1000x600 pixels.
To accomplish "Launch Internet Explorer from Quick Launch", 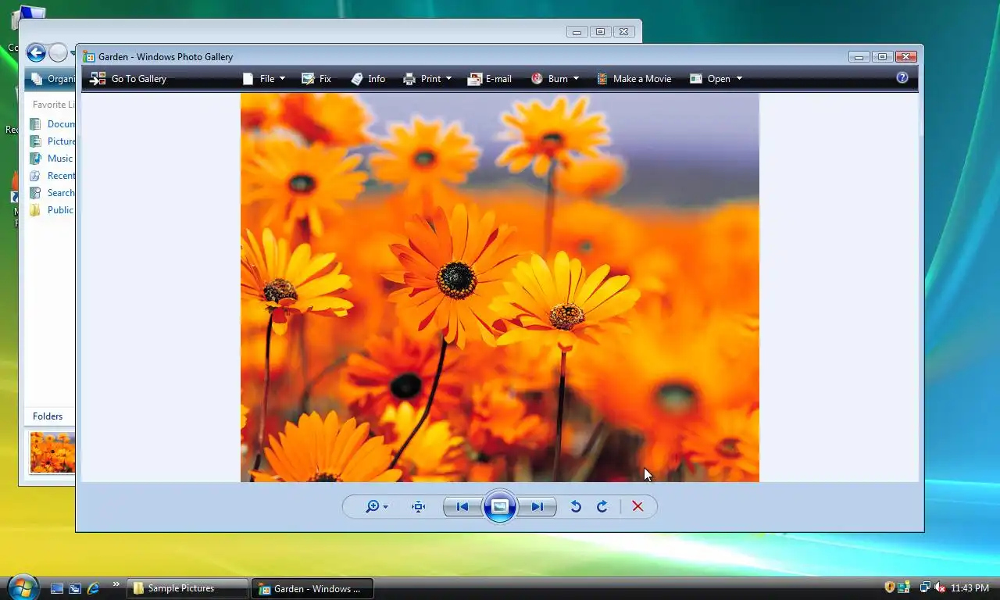I will [94, 588].
